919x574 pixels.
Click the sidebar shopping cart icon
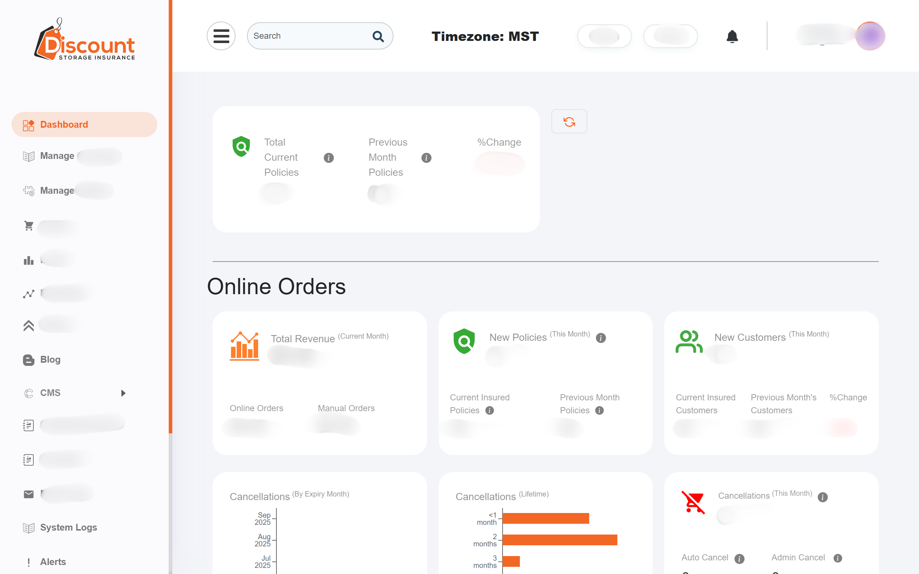[x=28, y=226]
